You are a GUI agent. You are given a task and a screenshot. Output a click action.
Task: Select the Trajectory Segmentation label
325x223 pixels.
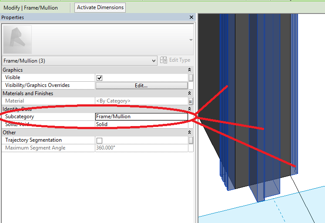(34, 140)
